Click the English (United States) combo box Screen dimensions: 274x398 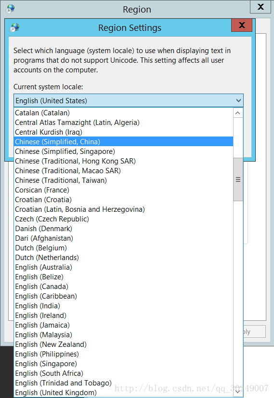[x=129, y=100]
